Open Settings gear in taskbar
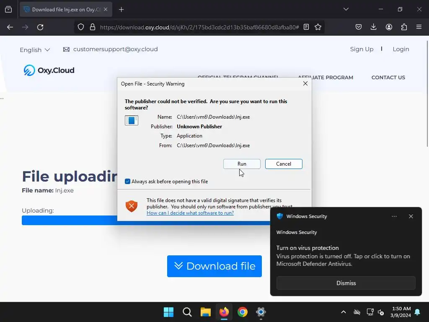This screenshot has width=429, height=322. [x=261, y=312]
